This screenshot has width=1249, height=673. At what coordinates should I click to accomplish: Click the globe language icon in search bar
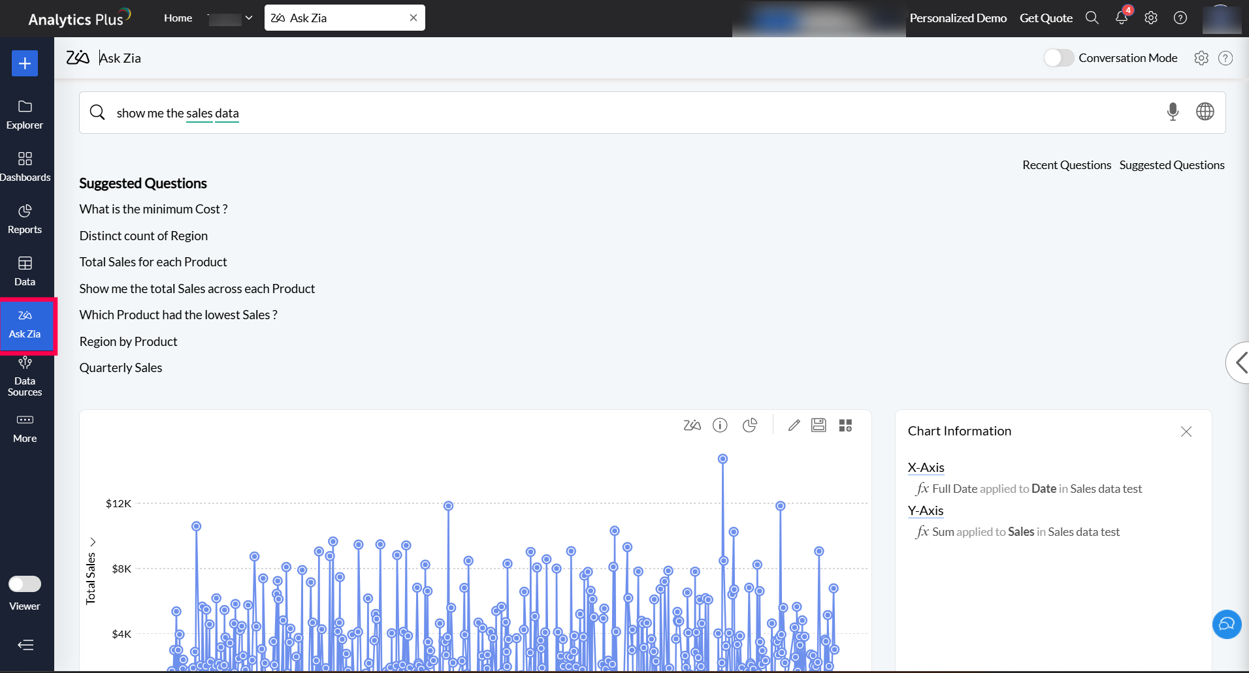pos(1205,112)
